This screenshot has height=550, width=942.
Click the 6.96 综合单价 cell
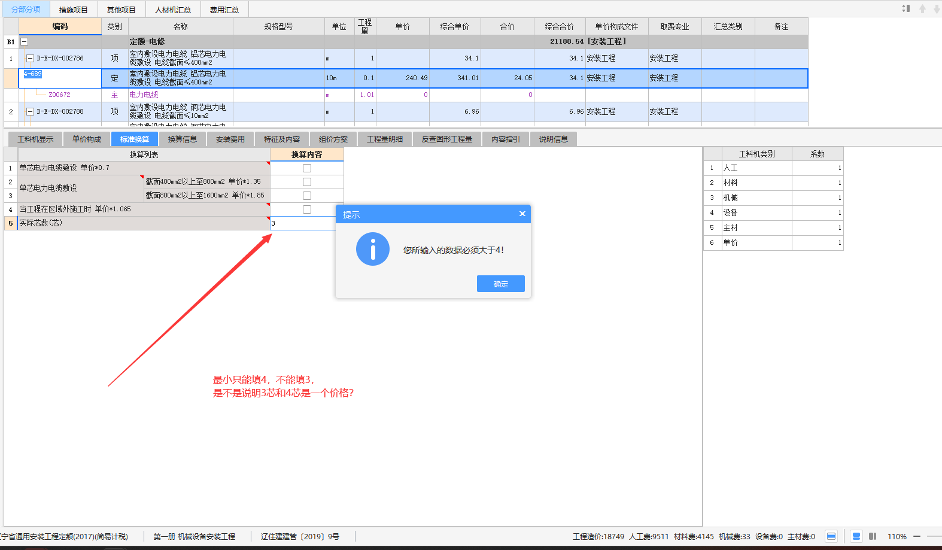(x=455, y=112)
